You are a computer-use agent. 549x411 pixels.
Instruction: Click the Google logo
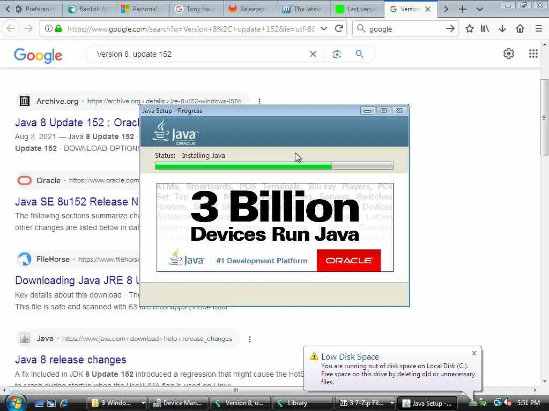pos(38,55)
